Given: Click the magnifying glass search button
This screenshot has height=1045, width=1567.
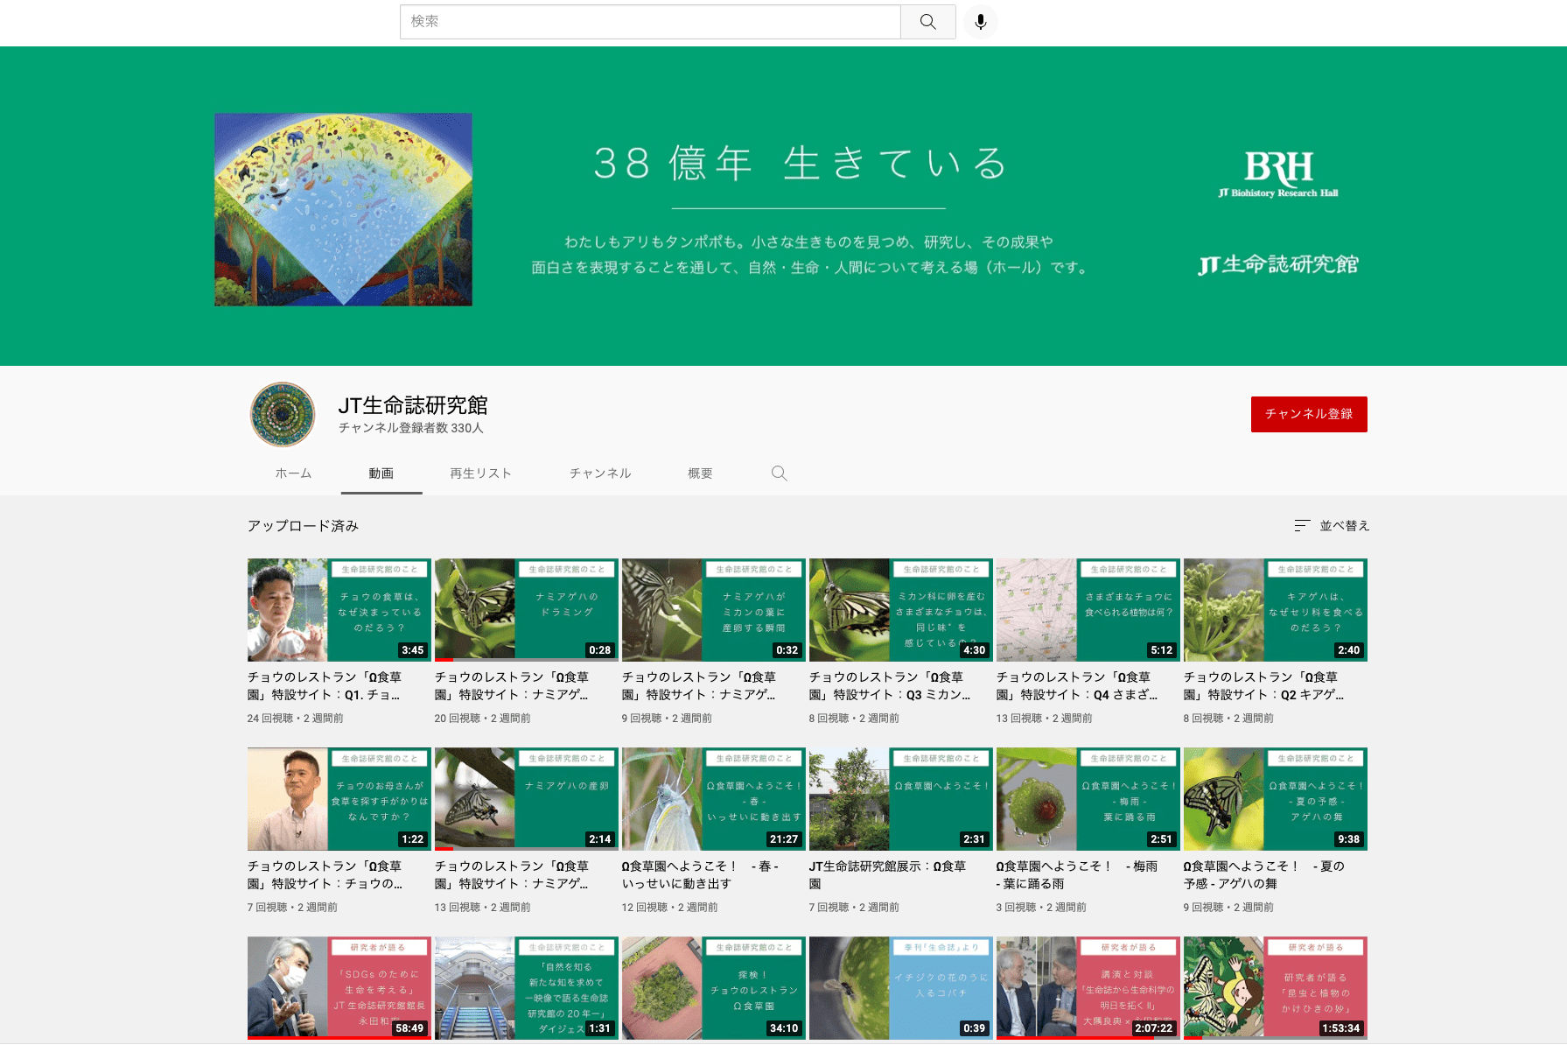Looking at the screenshot, I should [927, 22].
